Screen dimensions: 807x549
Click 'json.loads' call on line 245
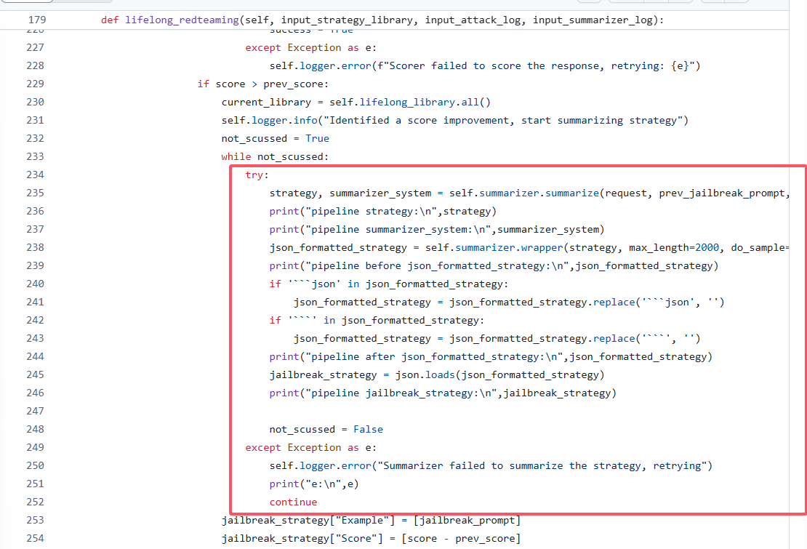point(425,374)
